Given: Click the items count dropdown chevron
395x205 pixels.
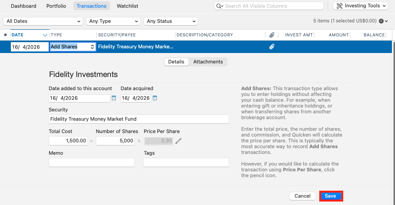Looking at the screenshot, I should coord(386,21).
